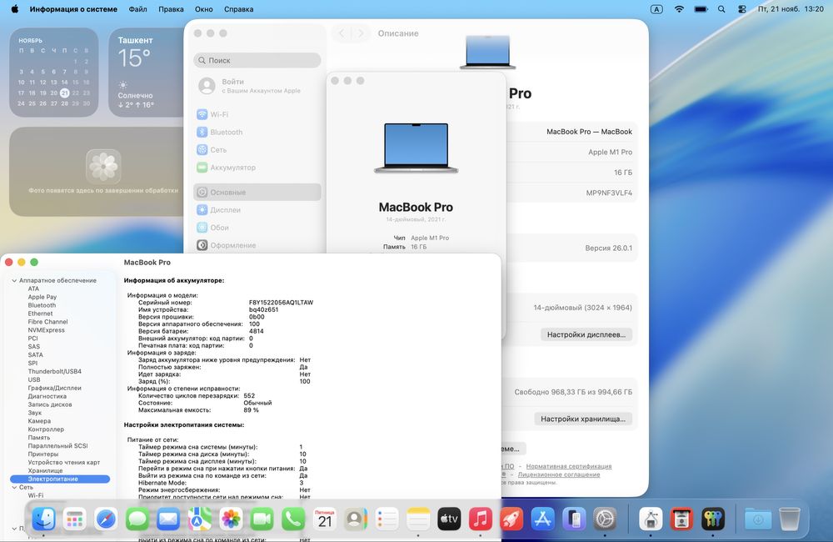This screenshot has width=833, height=542.
Task: Click the battery icon in menu bar
Action: coord(701,9)
